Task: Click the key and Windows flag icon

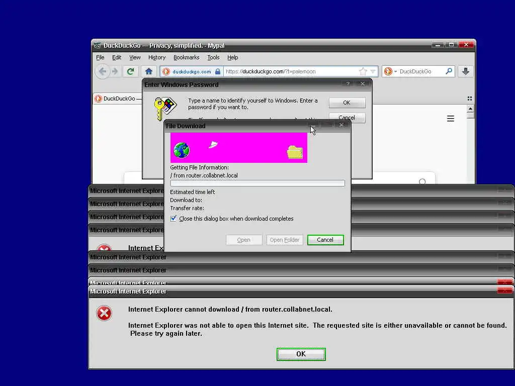Action: tap(165, 109)
